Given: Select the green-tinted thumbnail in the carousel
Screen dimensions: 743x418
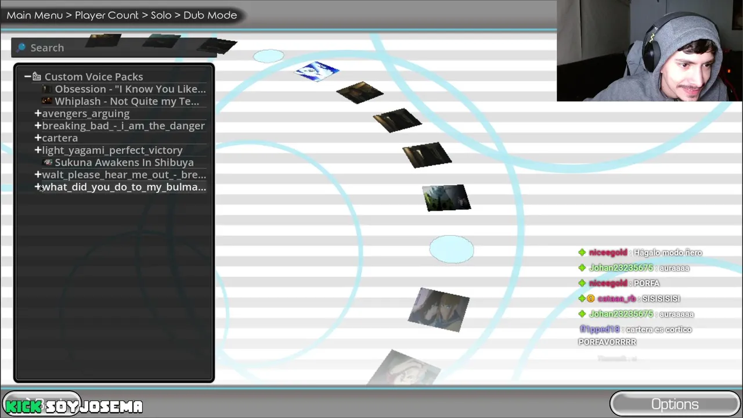Looking at the screenshot, I should [x=446, y=198].
